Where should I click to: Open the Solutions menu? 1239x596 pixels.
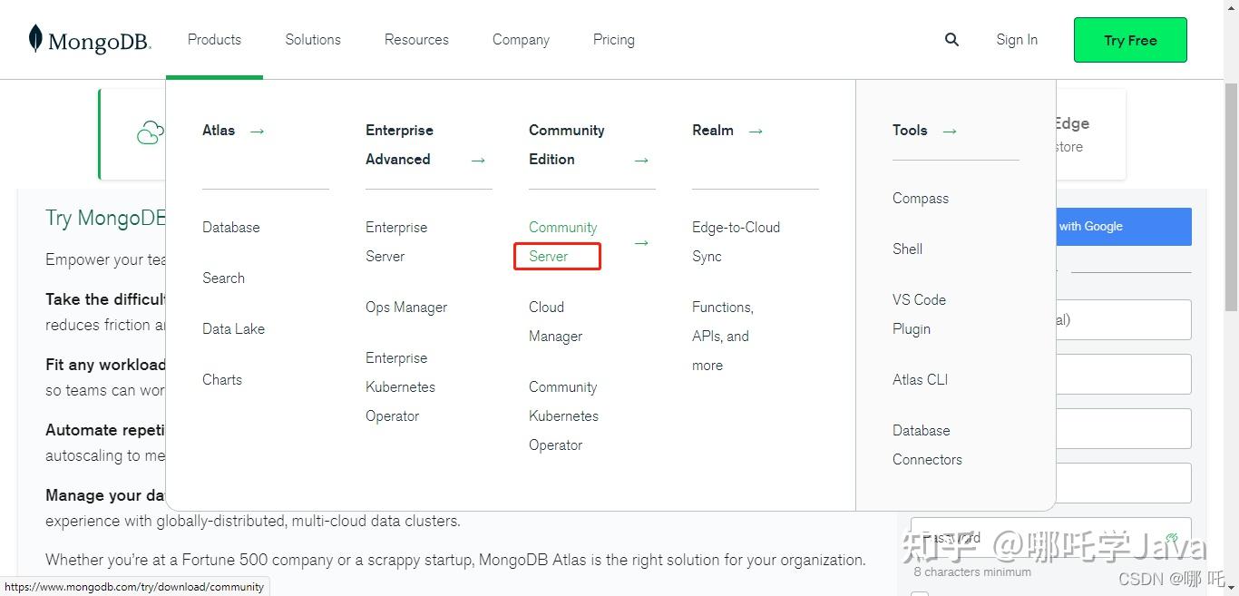coord(312,39)
